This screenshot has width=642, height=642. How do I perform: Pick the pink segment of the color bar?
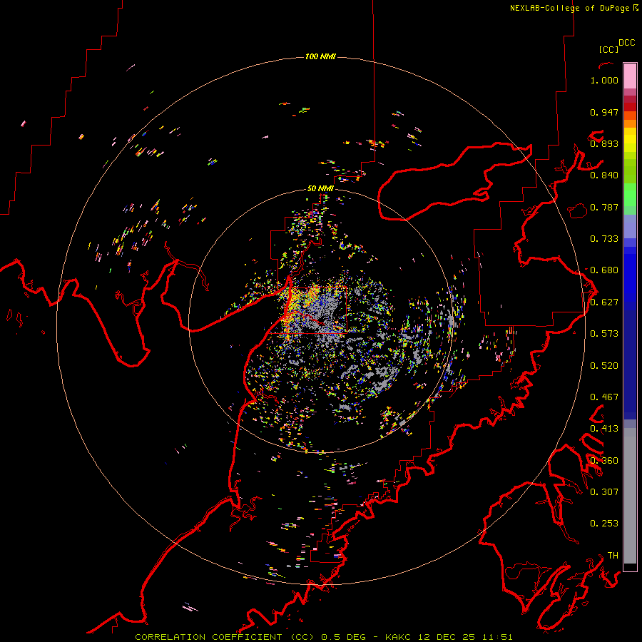(x=630, y=76)
